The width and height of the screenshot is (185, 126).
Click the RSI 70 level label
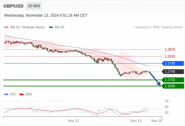tap(166, 101)
